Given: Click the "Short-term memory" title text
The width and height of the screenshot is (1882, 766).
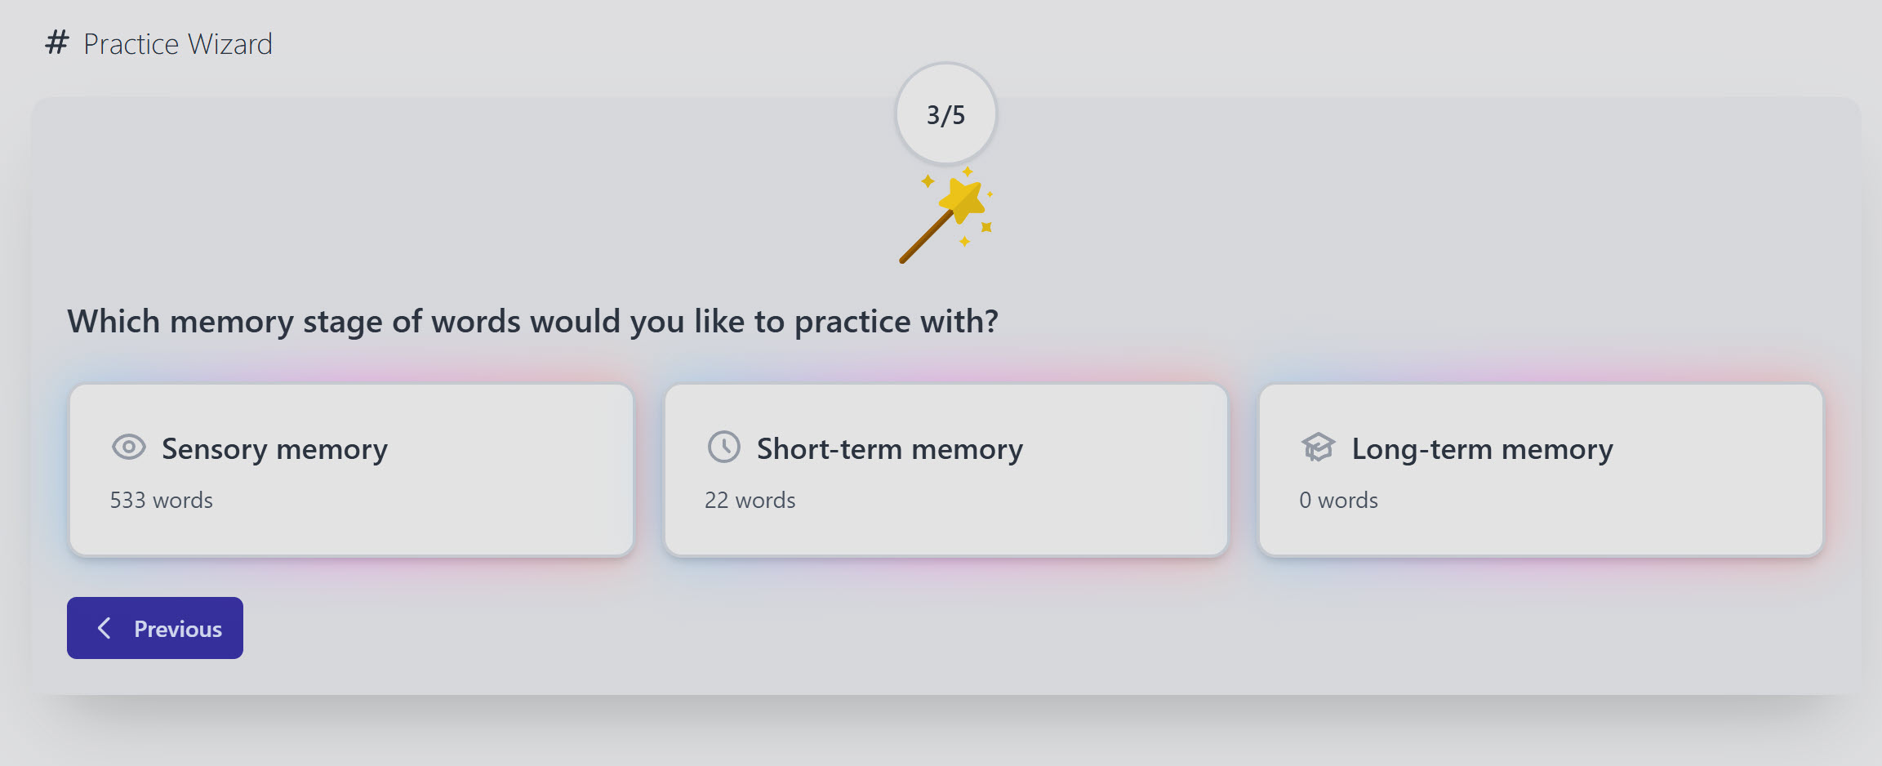Looking at the screenshot, I should coord(889,449).
